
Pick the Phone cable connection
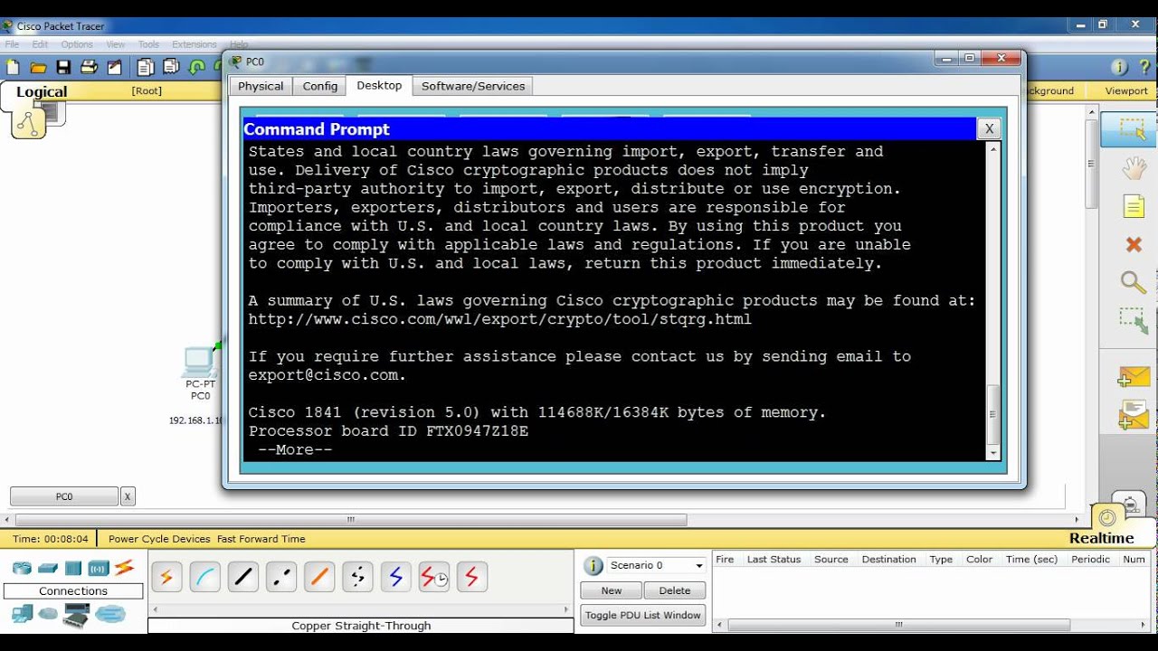click(x=356, y=577)
